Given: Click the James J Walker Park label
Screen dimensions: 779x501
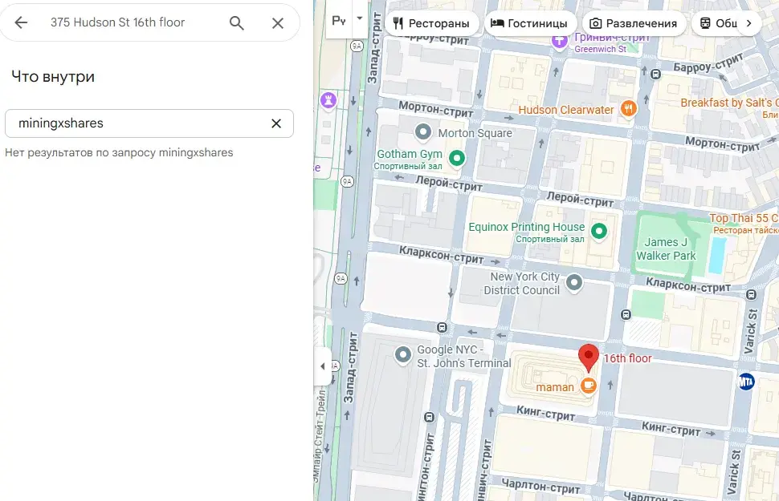Looking at the screenshot, I should point(666,249).
